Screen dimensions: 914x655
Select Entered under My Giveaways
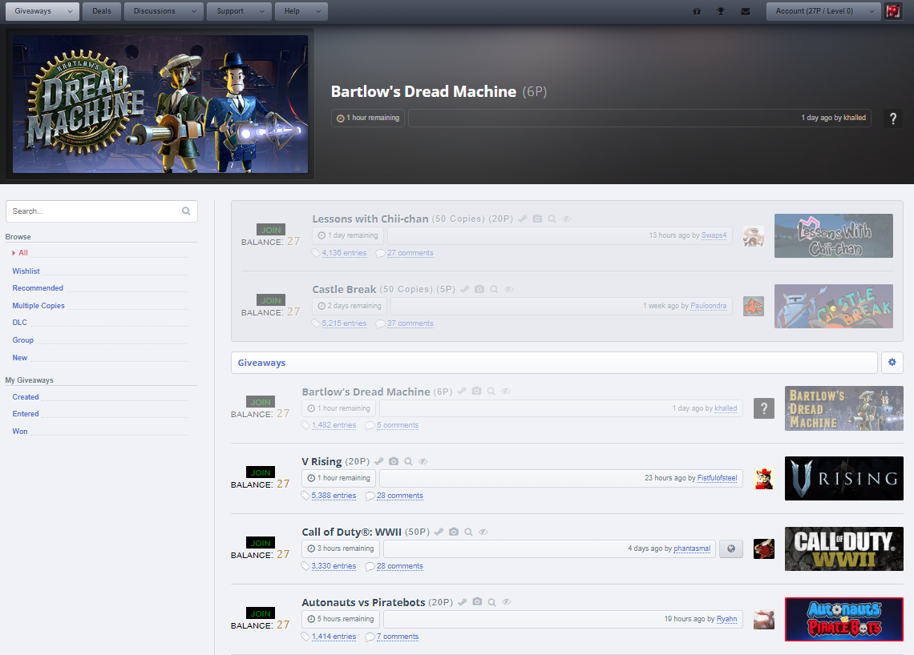click(x=26, y=414)
